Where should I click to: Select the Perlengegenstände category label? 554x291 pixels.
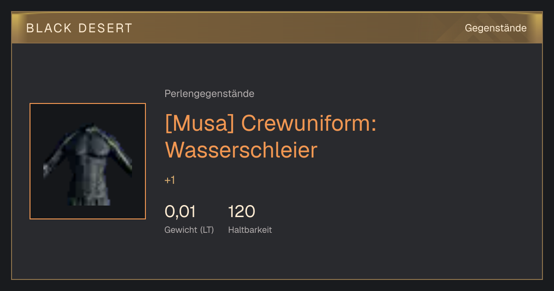(209, 94)
